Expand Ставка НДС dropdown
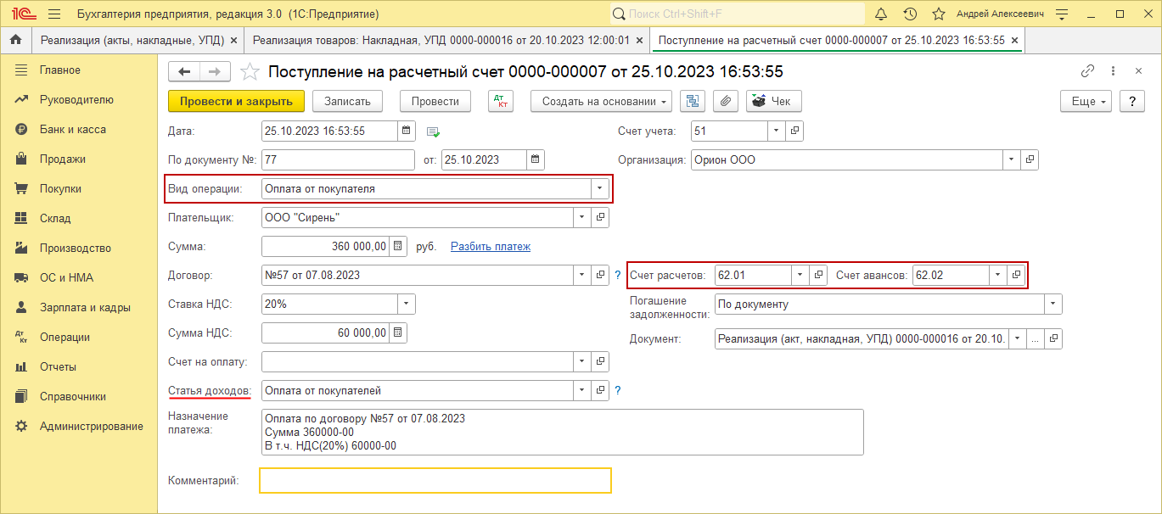 (x=407, y=304)
